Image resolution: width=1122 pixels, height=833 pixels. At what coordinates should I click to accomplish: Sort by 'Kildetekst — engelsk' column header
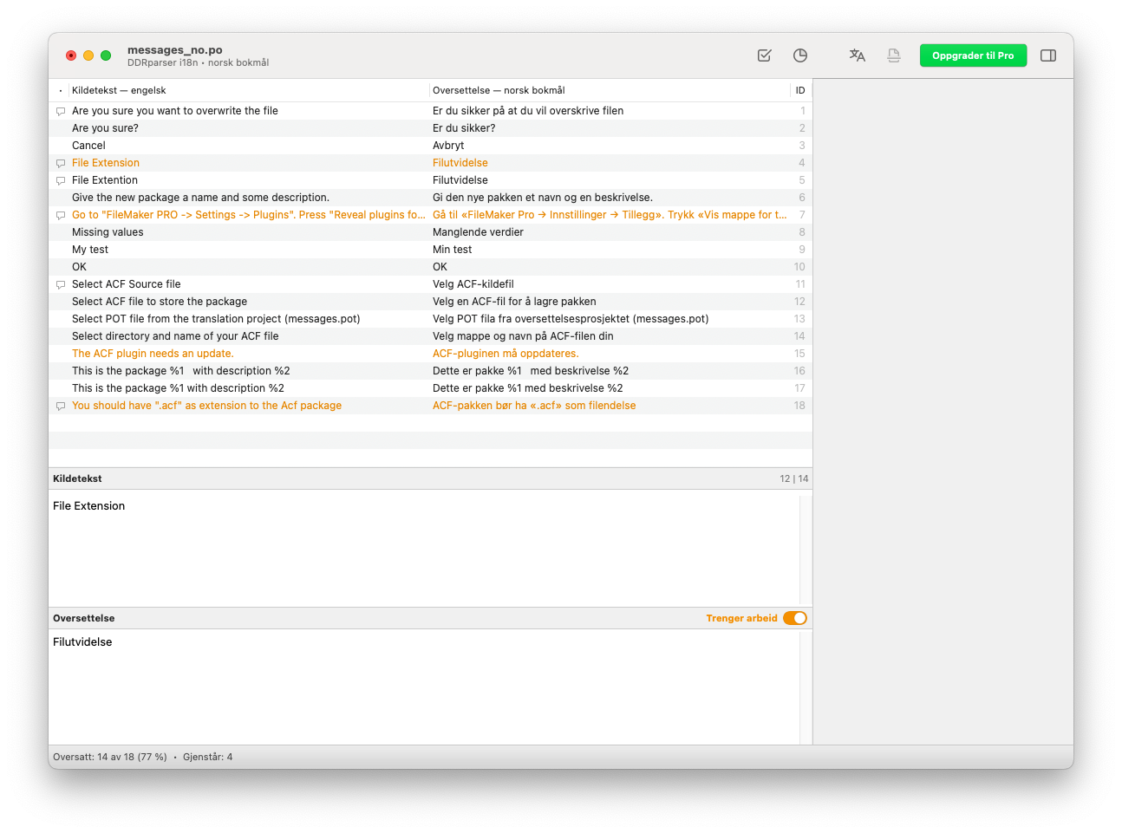[x=119, y=90]
